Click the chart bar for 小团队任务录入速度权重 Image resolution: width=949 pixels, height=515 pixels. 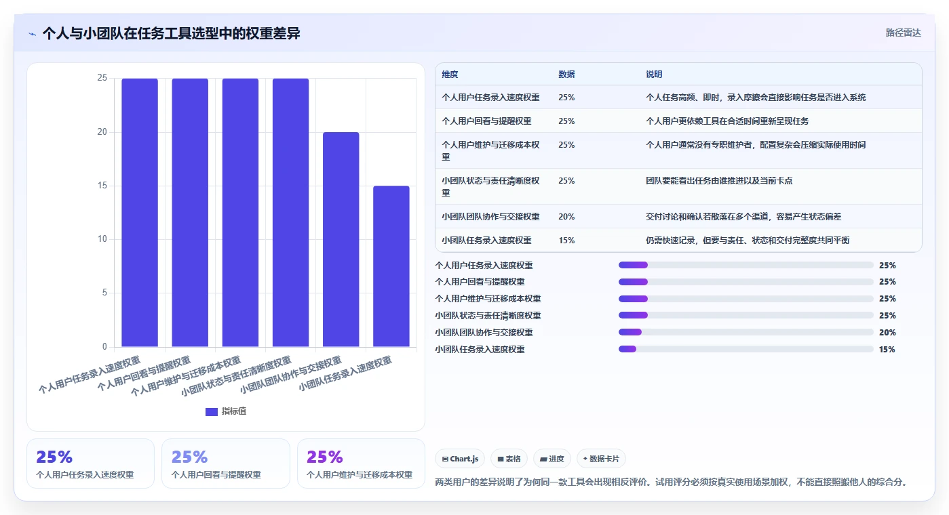pyautogui.click(x=391, y=266)
